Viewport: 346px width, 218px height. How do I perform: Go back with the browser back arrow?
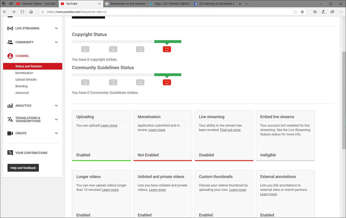(5, 12)
